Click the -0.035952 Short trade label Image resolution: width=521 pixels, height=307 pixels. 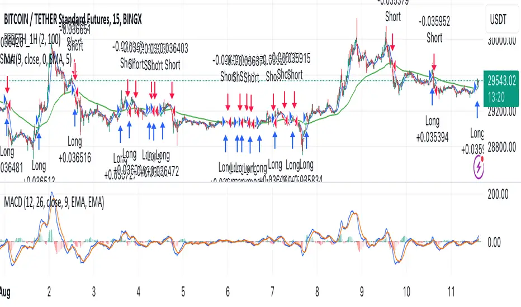(434, 30)
